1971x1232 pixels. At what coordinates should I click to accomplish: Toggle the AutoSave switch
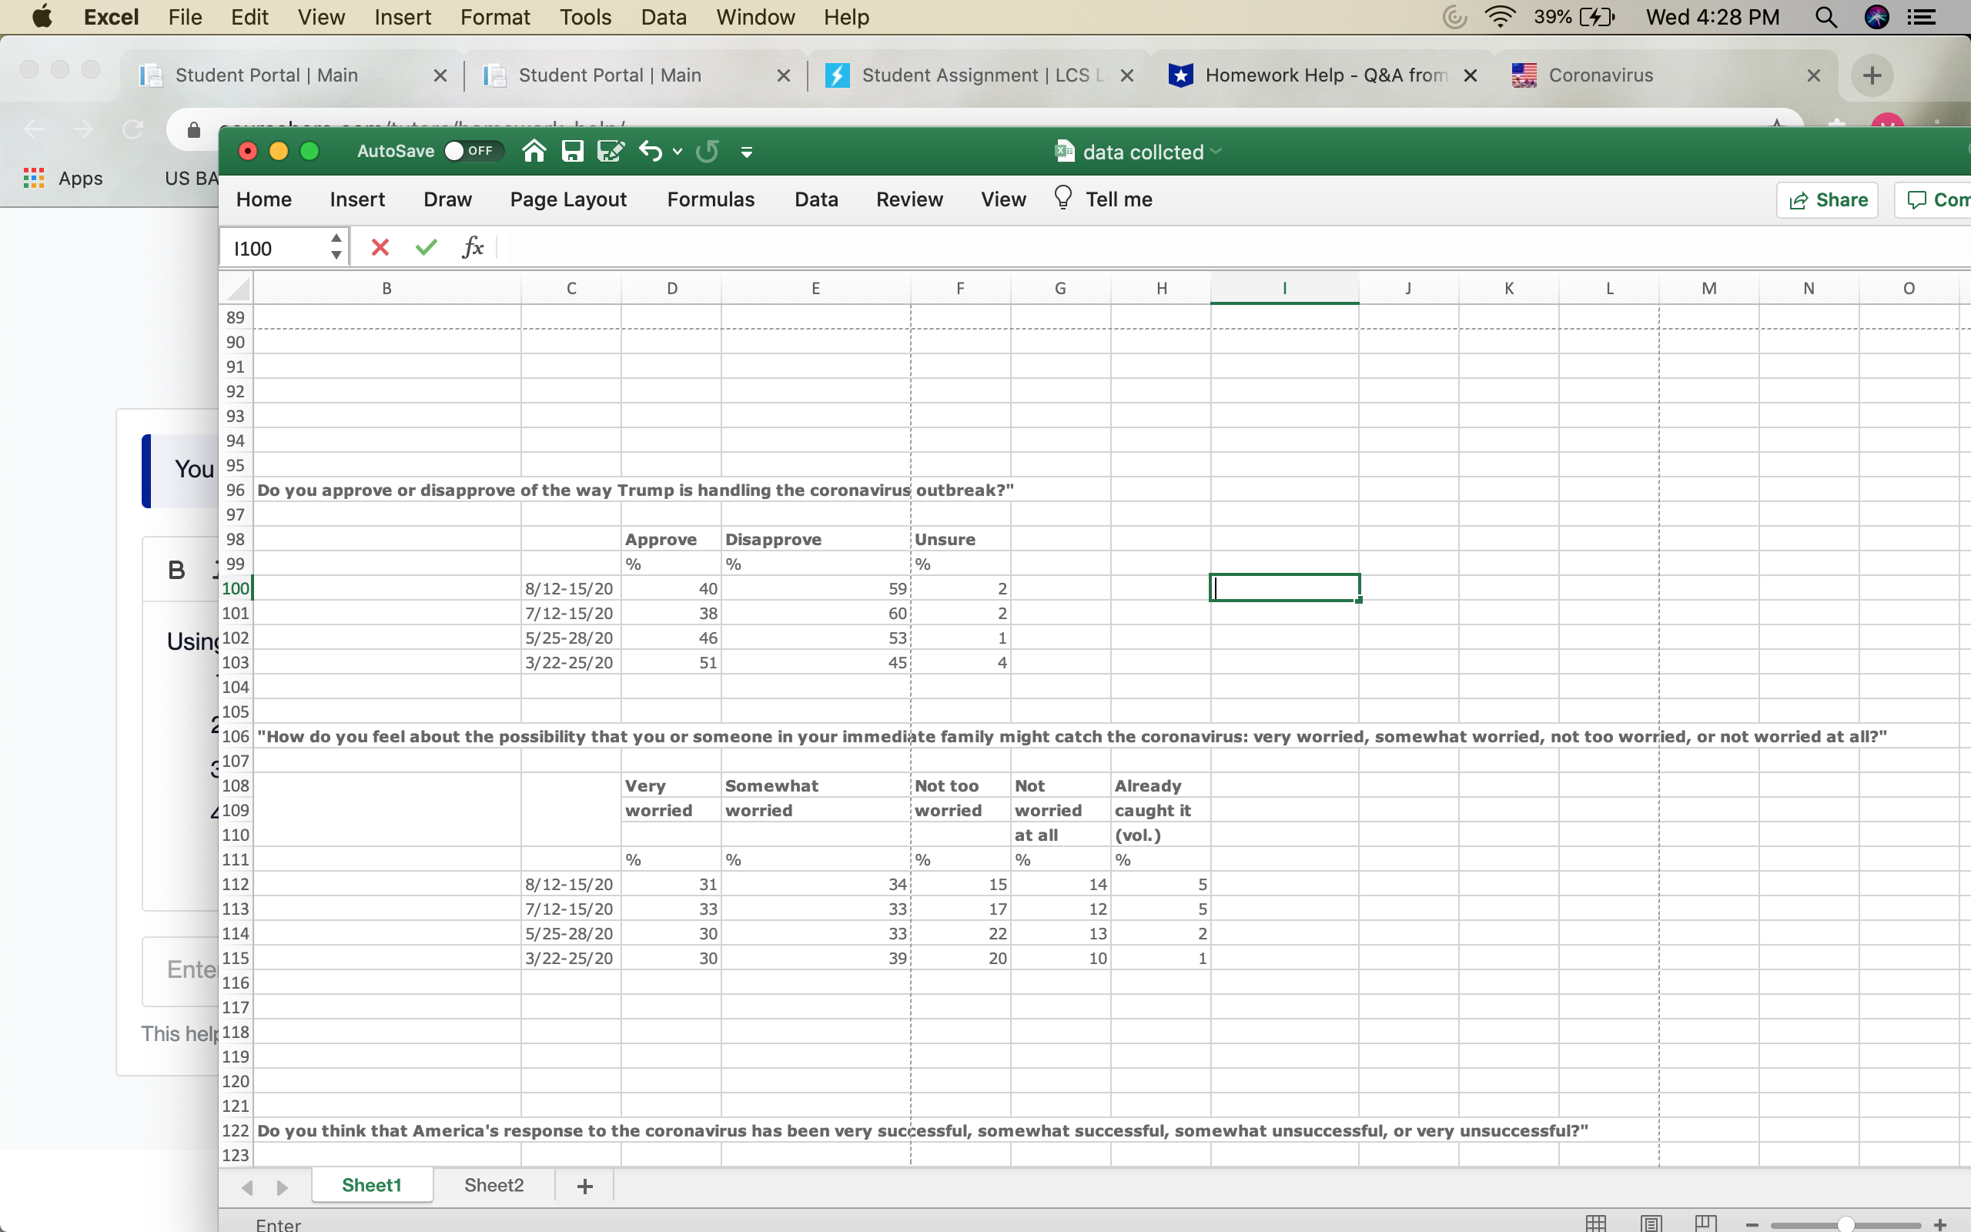(x=474, y=151)
